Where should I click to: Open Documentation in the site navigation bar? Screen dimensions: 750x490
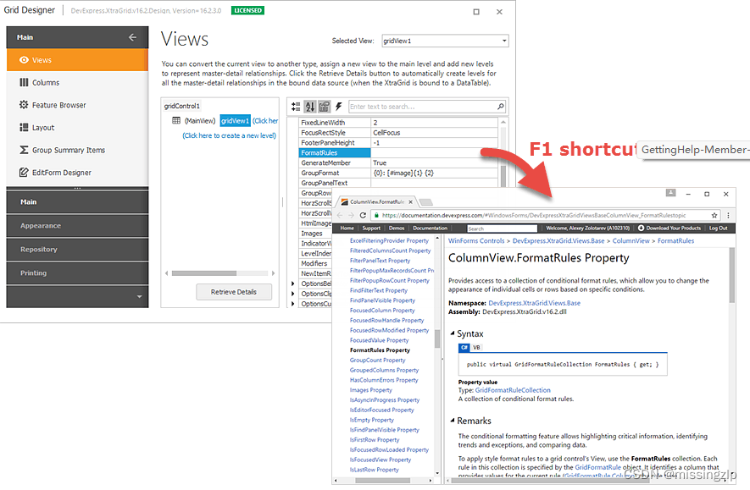click(x=430, y=228)
